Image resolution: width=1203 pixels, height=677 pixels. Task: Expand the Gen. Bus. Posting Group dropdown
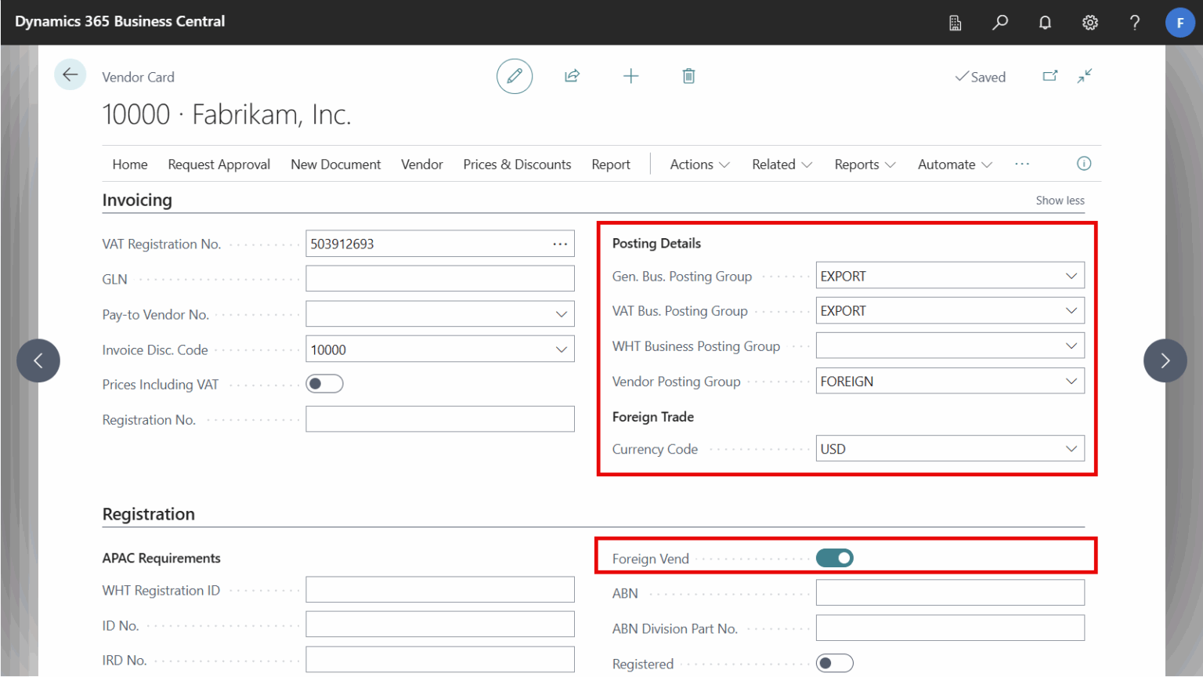point(1071,276)
